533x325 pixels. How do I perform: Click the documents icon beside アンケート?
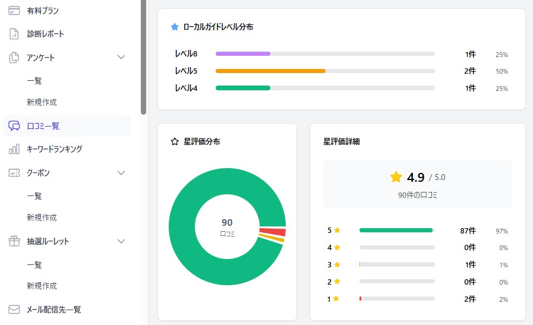click(x=14, y=58)
